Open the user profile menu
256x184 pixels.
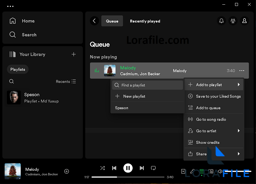(244, 21)
